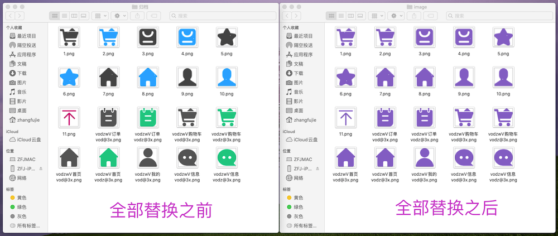
Task: Eject ZFJ-iP… device in image sidebar
Action: [317, 168]
